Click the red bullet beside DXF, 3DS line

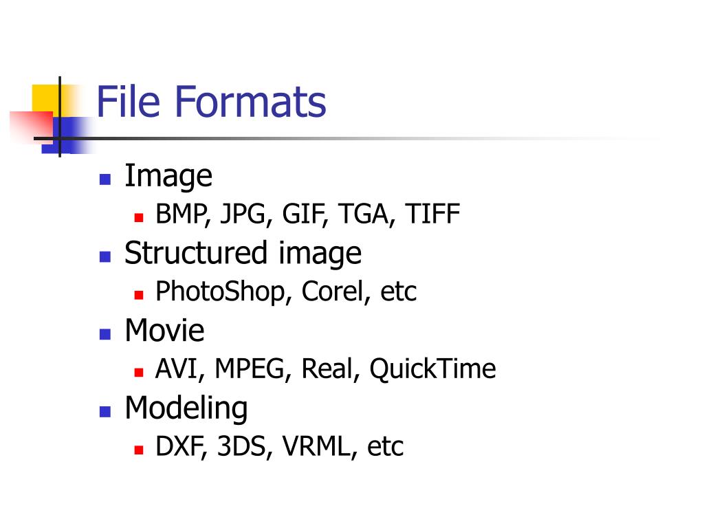pos(139,450)
